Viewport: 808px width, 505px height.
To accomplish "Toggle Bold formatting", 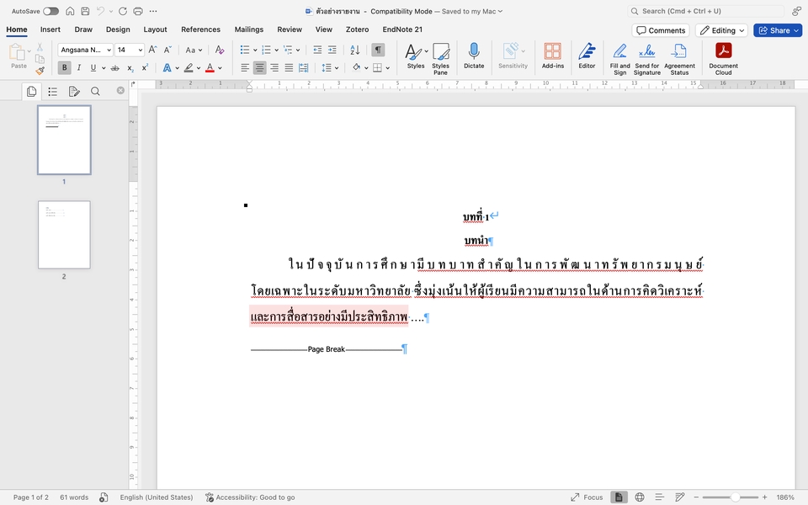I will (65, 67).
